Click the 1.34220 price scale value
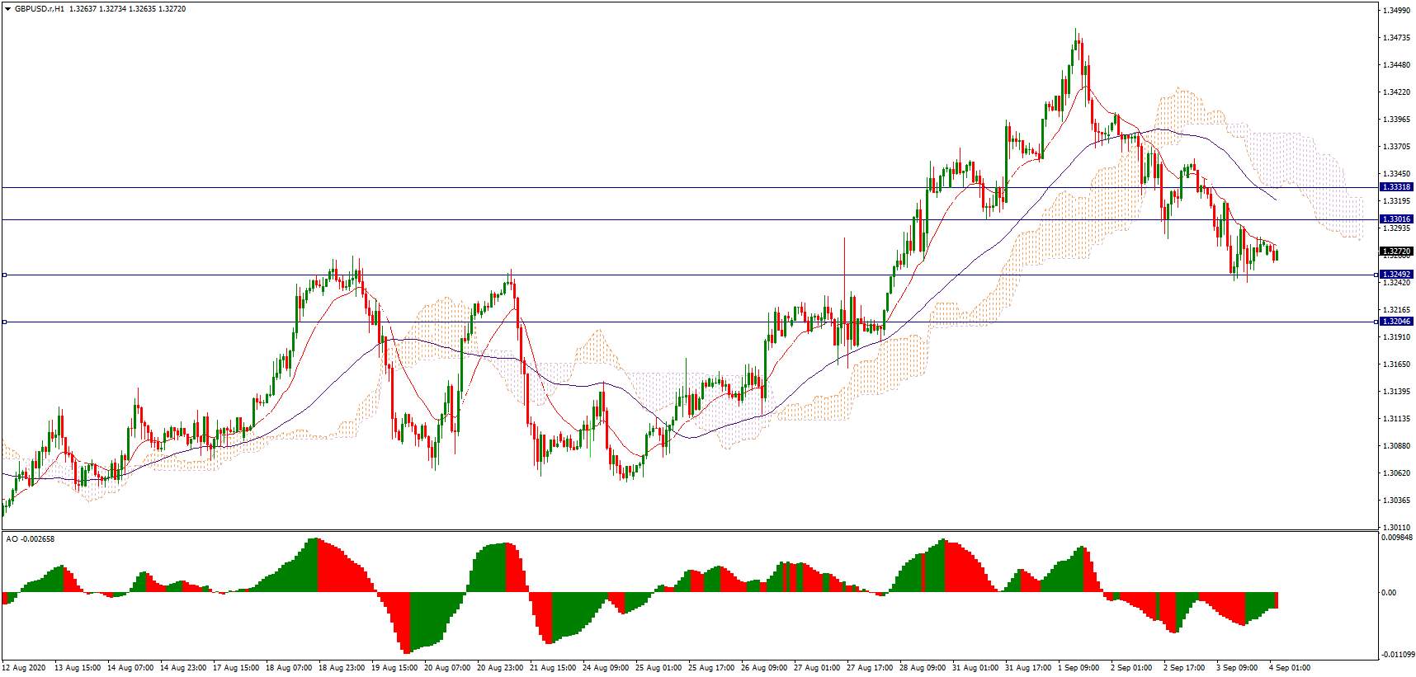Screen dimensions: 1416x677 [1396, 92]
